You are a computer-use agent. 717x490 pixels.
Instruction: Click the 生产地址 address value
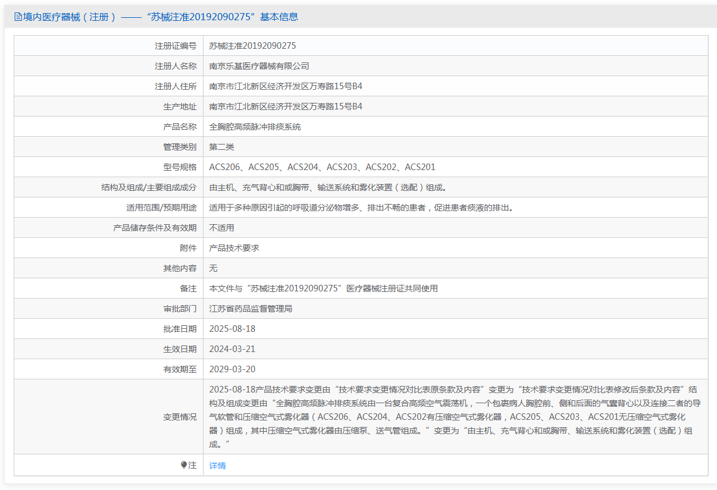click(286, 106)
